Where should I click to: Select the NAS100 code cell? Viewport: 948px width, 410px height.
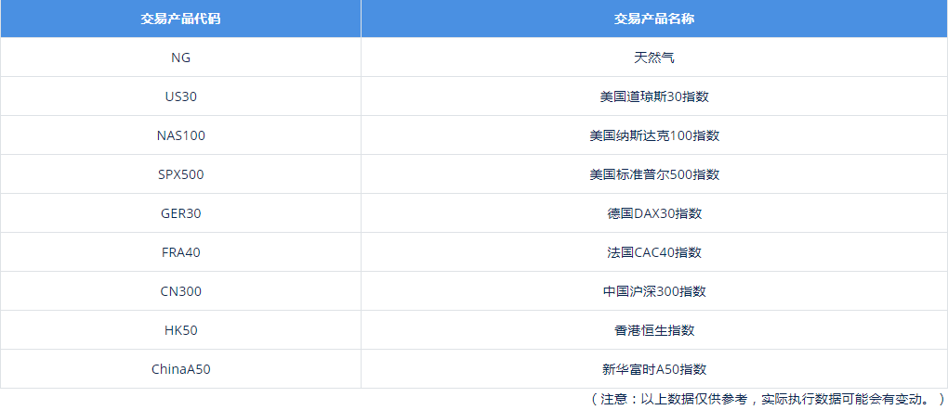coord(180,135)
